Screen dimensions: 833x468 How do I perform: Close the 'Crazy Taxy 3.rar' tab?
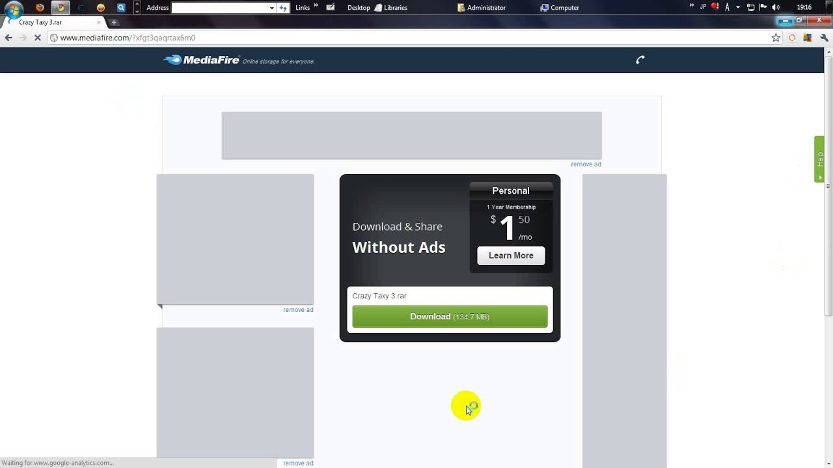pos(99,22)
